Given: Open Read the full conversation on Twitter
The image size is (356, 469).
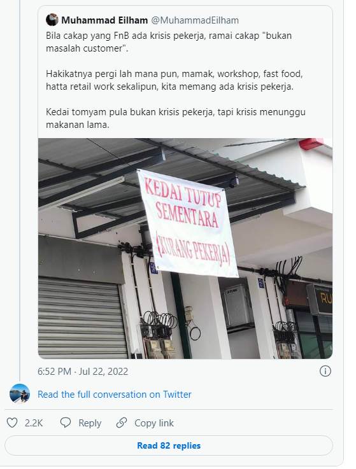Looking at the screenshot, I should 115,394.
